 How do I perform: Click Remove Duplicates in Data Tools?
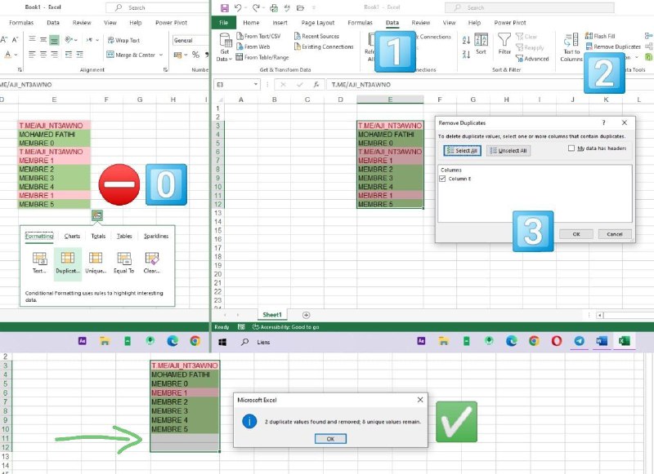pyautogui.click(x=612, y=47)
